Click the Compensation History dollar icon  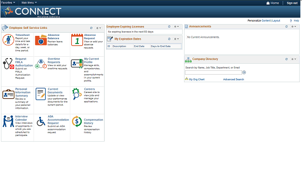(x=77, y=121)
